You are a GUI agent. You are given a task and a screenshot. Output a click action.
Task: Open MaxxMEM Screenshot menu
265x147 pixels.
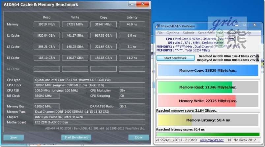(206, 33)
